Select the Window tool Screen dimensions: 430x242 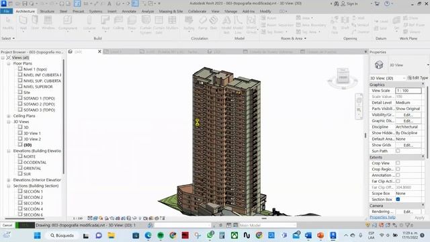48,22
